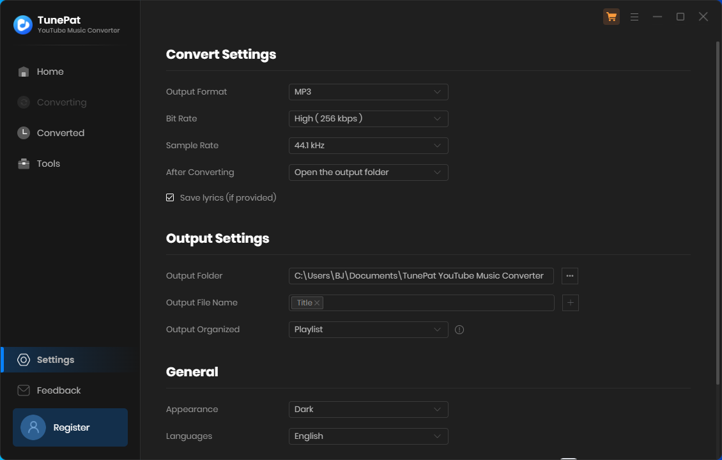722x460 pixels.
Task: Click the Bit Rate label
Action: (181, 119)
